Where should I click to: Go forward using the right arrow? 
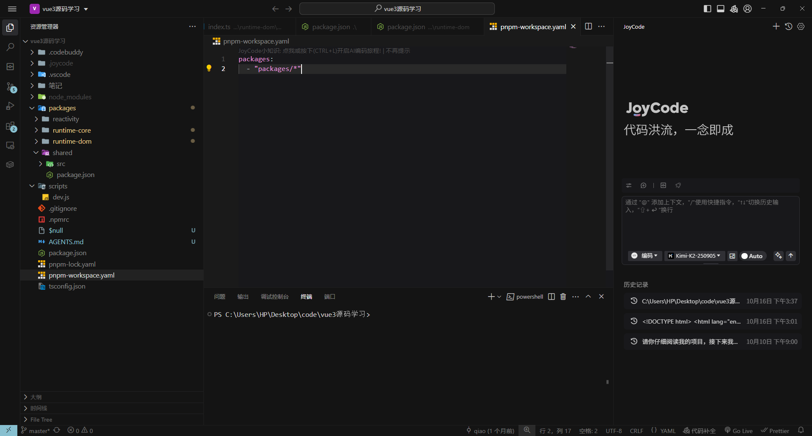[289, 9]
